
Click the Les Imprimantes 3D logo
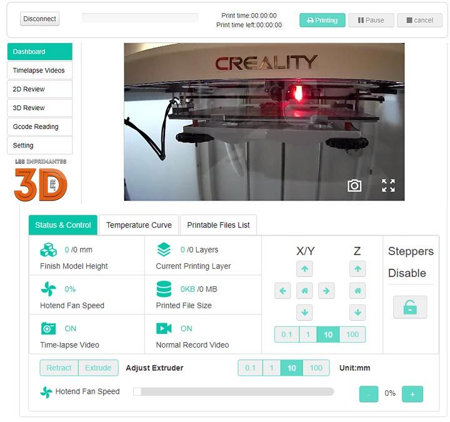click(41, 180)
